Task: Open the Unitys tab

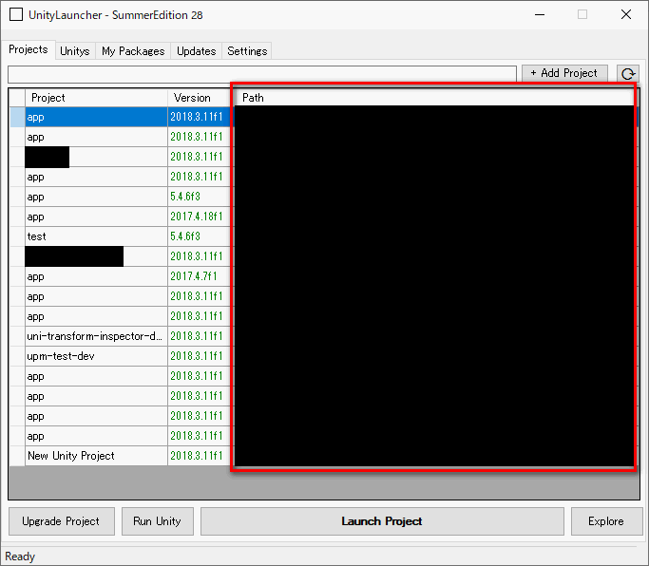Action: pos(75,51)
